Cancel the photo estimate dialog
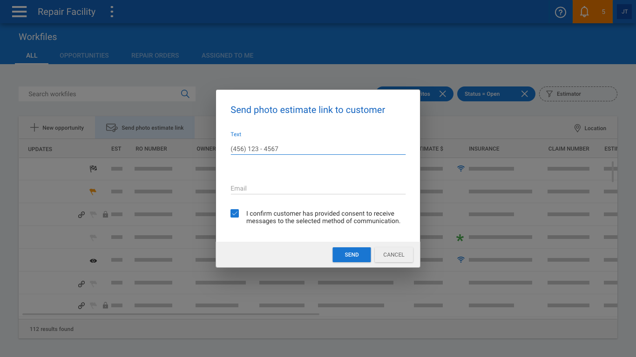 tap(393, 255)
